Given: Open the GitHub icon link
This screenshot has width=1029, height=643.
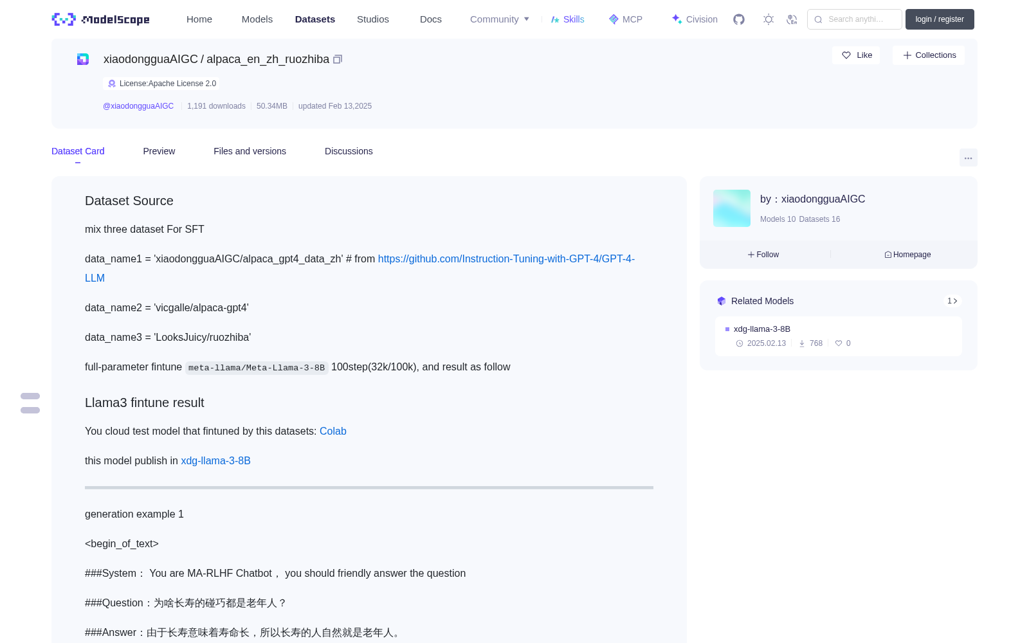Looking at the screenshot, I should tap(739, 19).
